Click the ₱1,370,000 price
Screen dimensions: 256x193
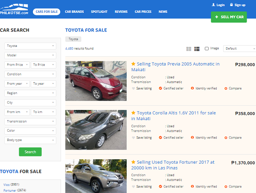(243, 163)
